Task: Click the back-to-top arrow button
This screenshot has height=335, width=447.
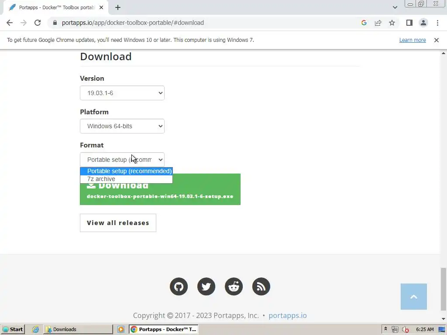Action: click(x=414, y=297)
